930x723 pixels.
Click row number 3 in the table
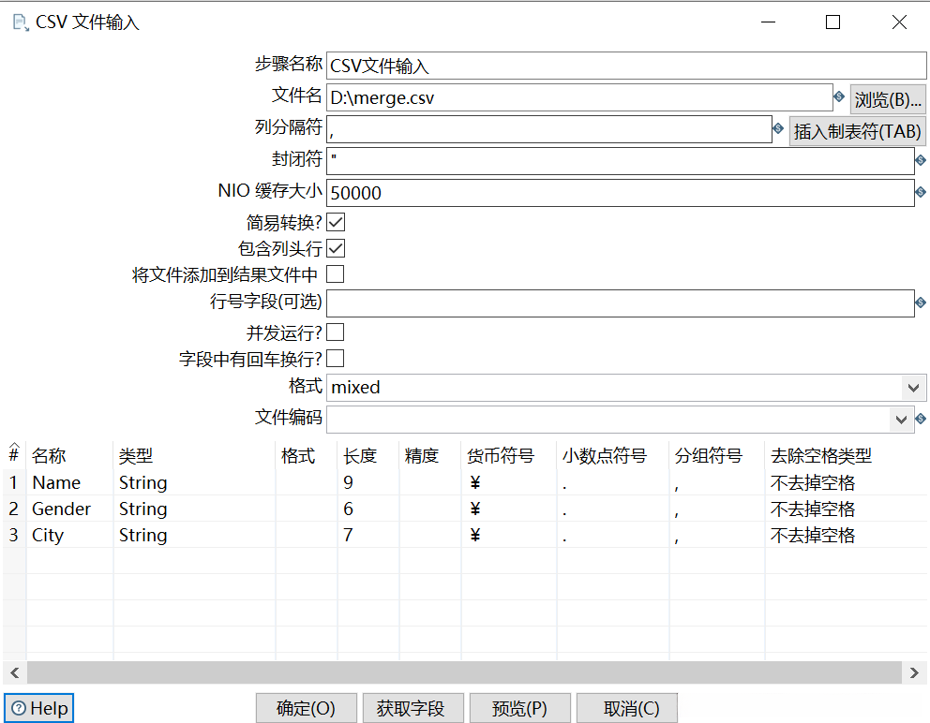14,535
